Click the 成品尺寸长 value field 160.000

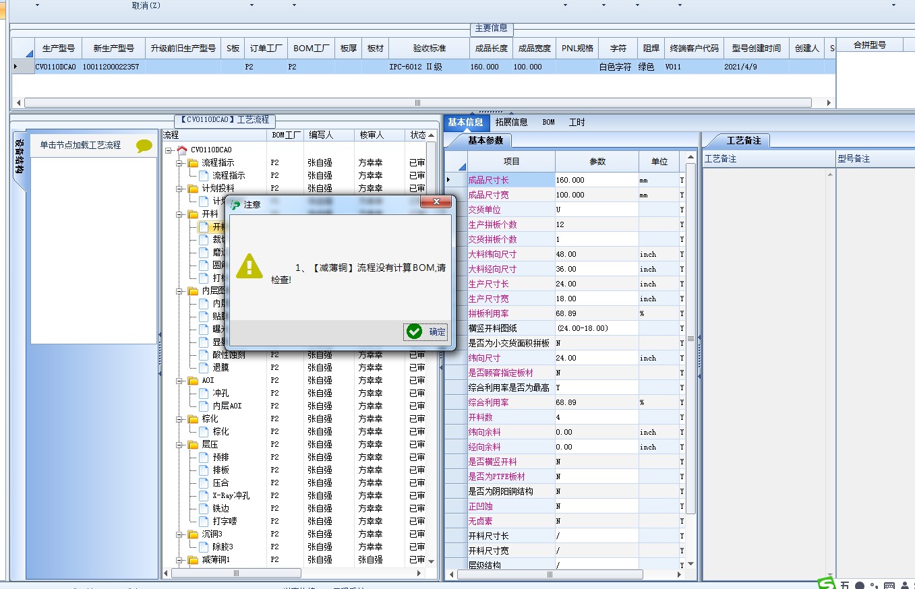[x=596, y=180]
